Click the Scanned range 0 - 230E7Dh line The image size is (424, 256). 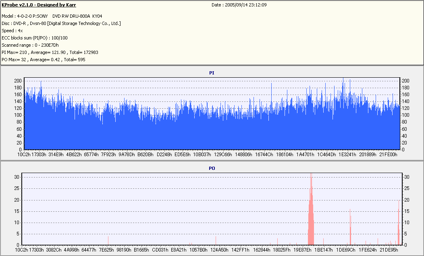[30, 45]
